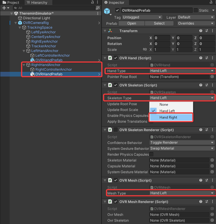Pick material for Skeleton Material
216x224 pixels.
coord(212,160)
